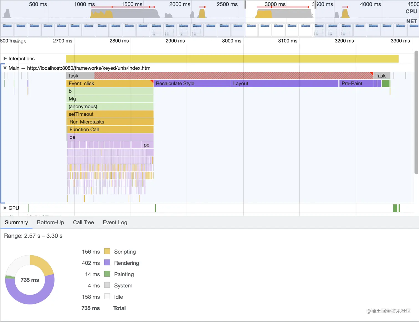Click the '3200 ms' ruler mark
This screenshot has height=322, width=419.
pos(344,41)
